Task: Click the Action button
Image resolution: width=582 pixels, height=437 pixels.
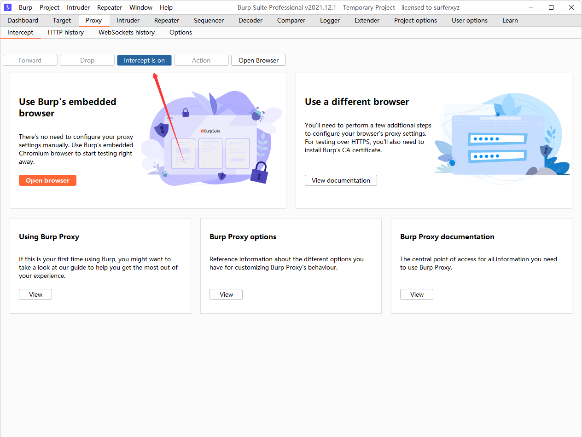Action: pos(201,60)
